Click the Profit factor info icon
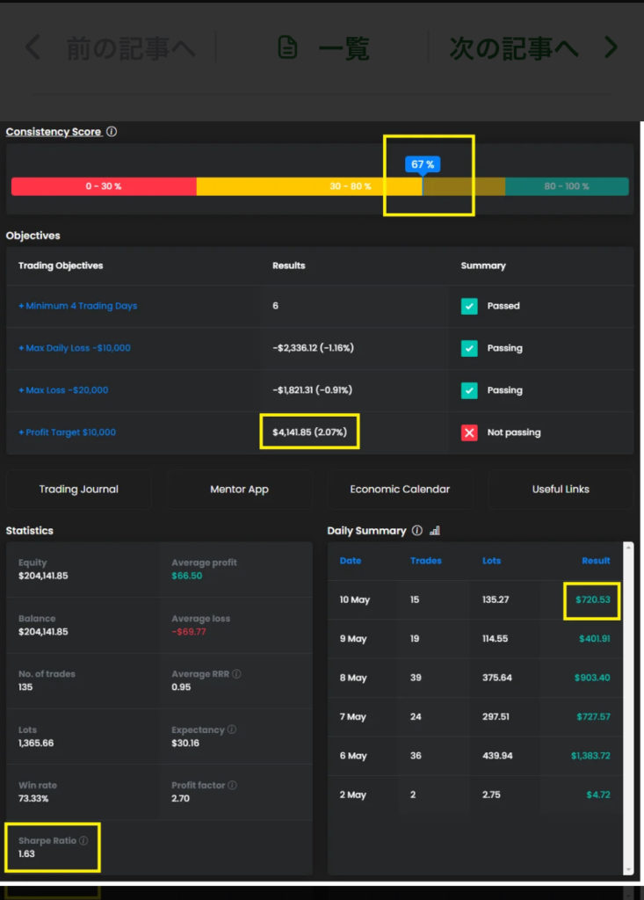 pos(234,785)
